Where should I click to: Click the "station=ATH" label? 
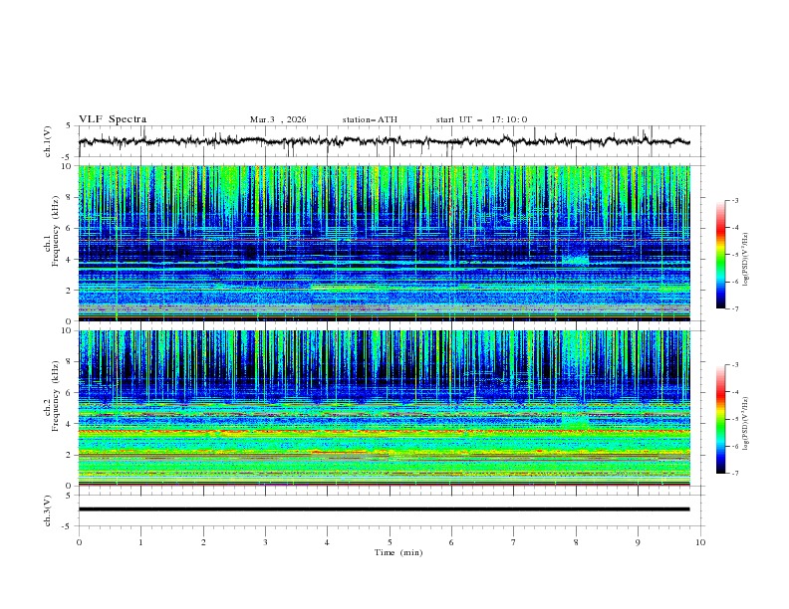[x=370, y=119]
